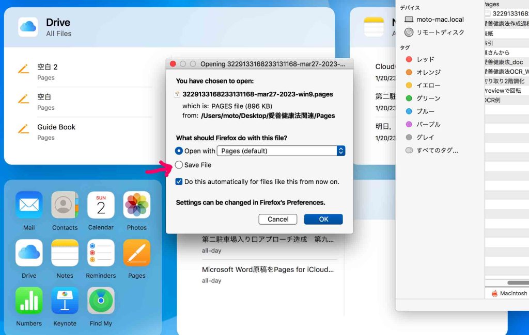This screenshot has height=335, width=529.
Task: Choose the グレイ gray tag
Action: point(420,138)
